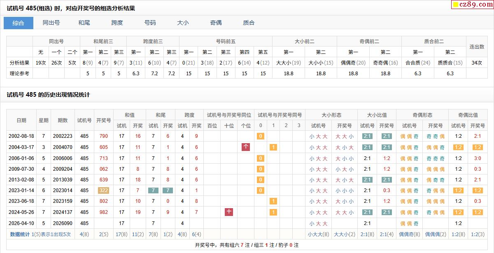Screen dimensions: 494x253
Task: Open the 质合 tab
Action: point(249,23)
